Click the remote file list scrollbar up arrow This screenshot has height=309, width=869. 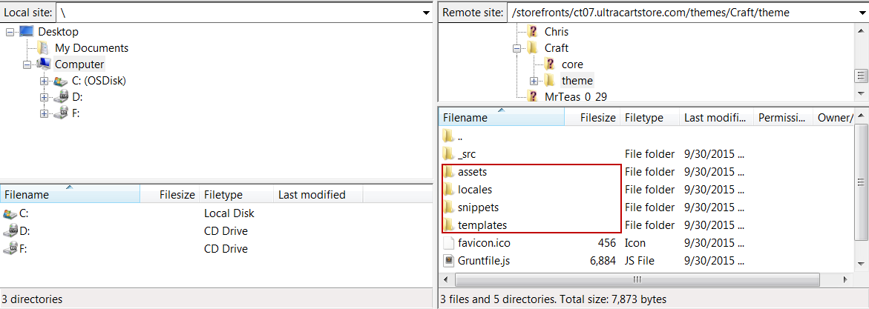coord(861,116)
